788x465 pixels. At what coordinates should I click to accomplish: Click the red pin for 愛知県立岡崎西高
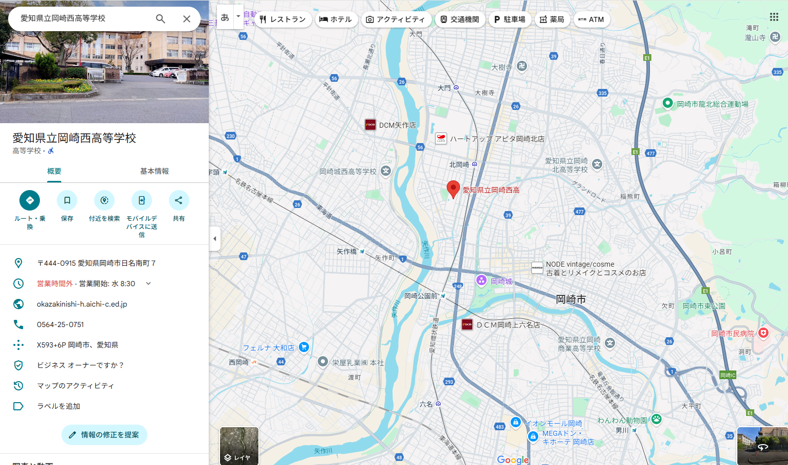(x=453, y=189)
